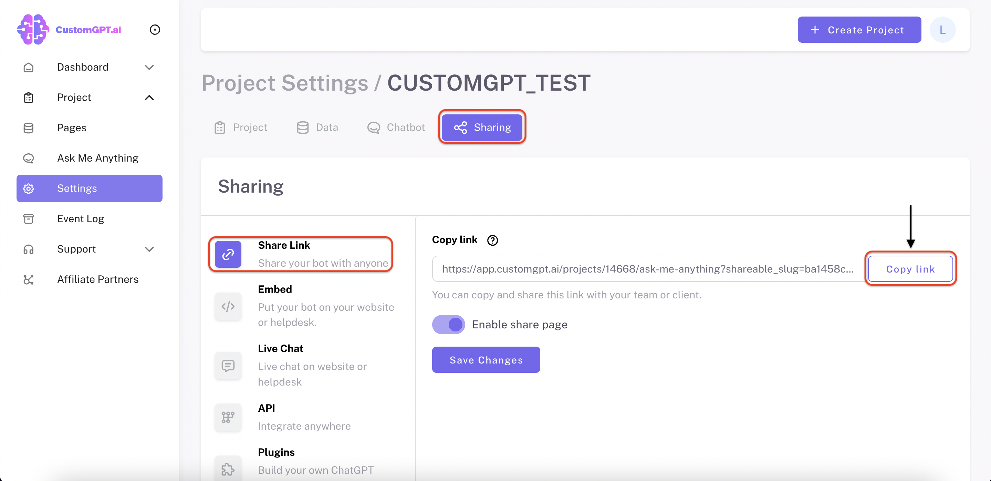
Task: Click the Create Project button
Action: [859, 30]
